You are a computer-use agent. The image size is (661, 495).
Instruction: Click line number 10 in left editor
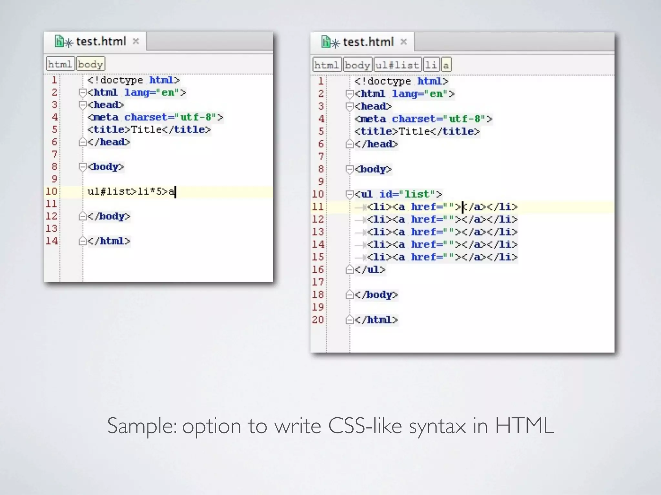51,191
